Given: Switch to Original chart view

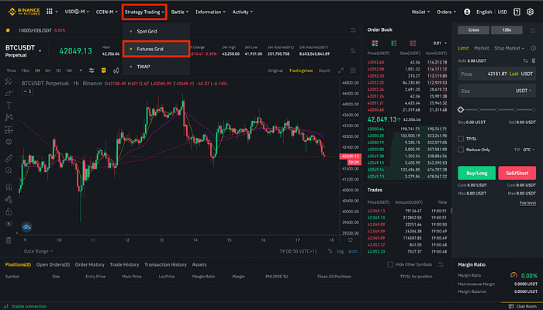Looking at the screenshot, I should click(x=275, y=71).
